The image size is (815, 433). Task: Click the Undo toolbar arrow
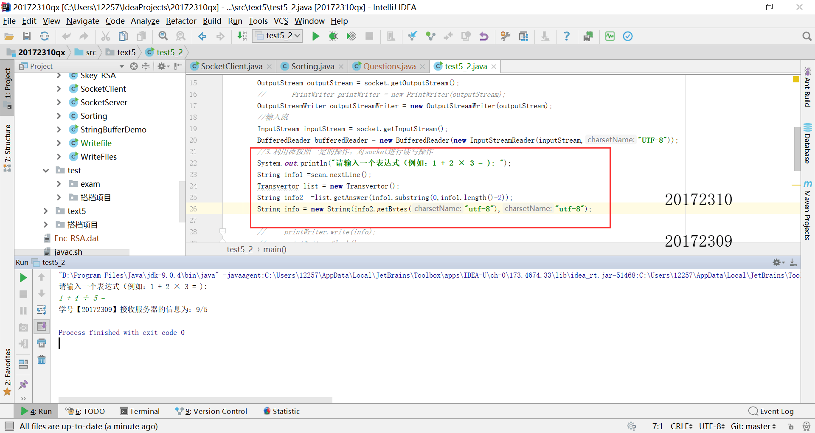click(x=66, y=37)
